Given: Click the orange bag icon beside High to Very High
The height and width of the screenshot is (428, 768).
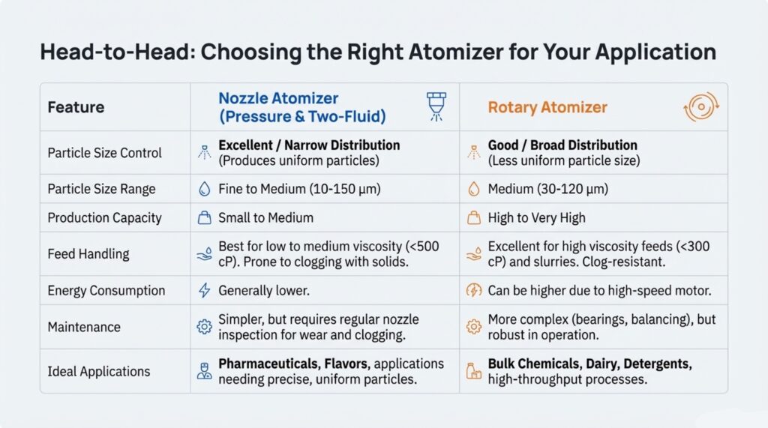Looking at the screenshot, I should click(474, 218).
